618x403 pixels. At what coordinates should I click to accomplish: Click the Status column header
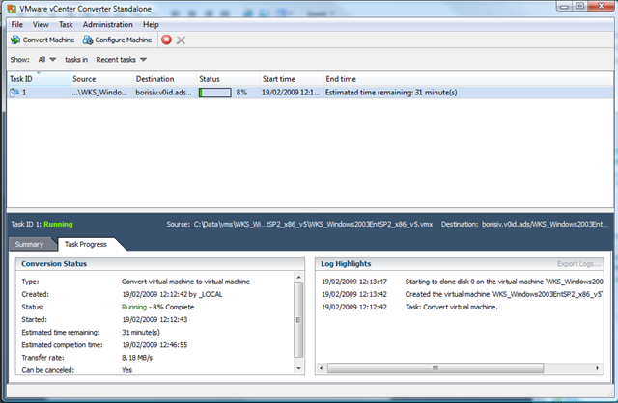210,78
